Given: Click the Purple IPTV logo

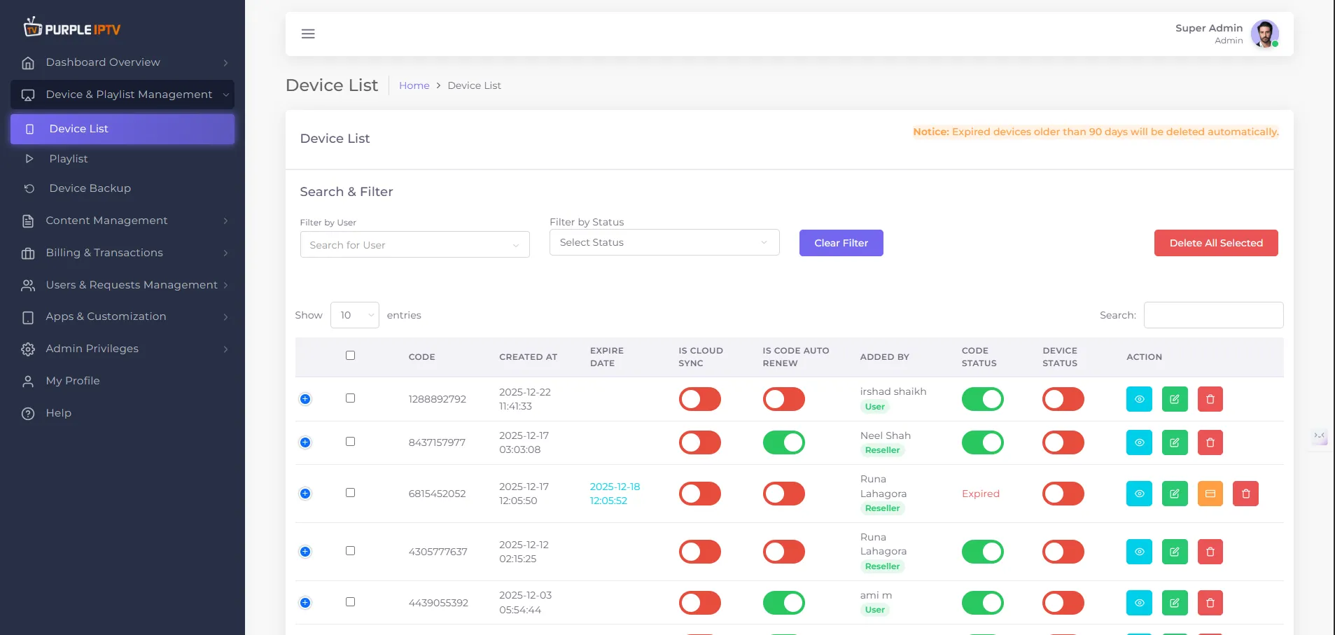Looking at the screenshot, I should click(x=72, y=28).
